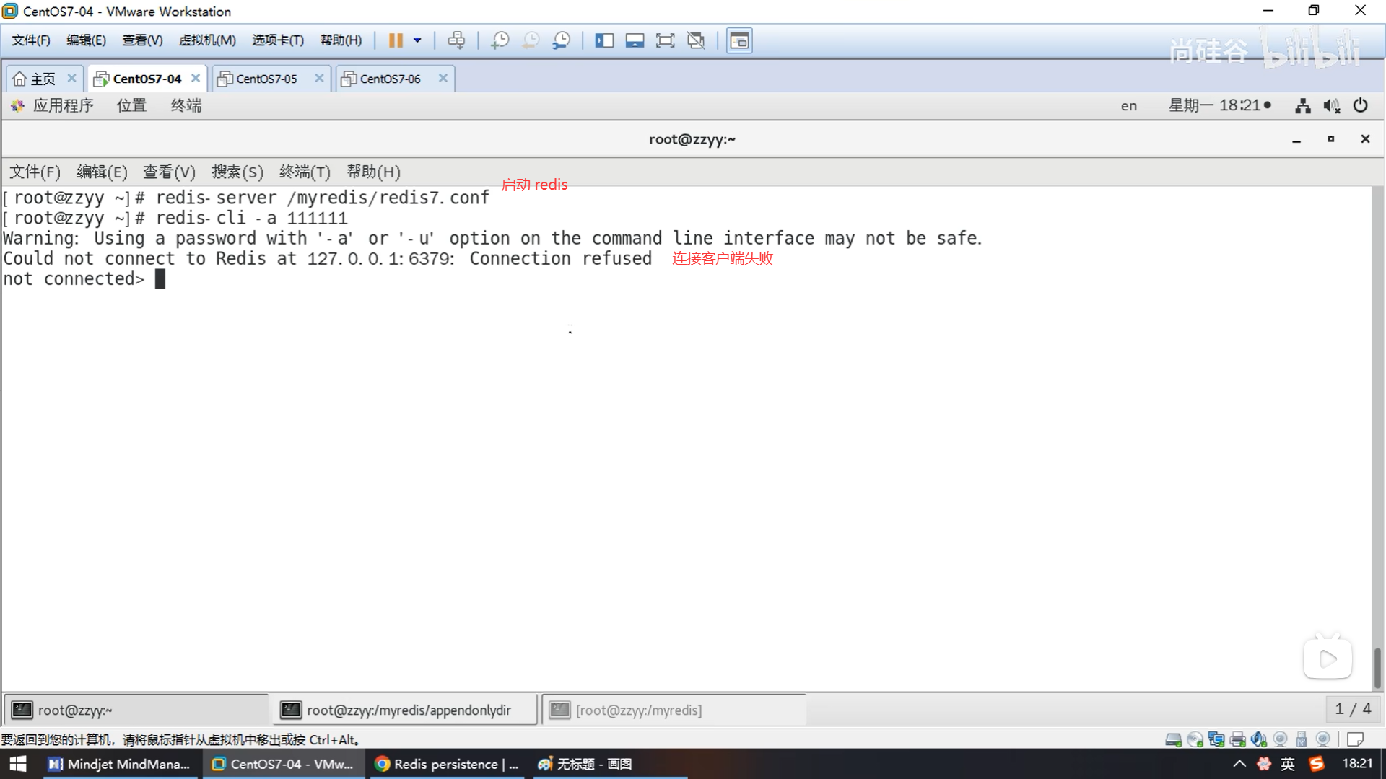This screenshot has width=1386, height=779.
Task: Click the GNOME network status icon
Action: [1302, 106]
